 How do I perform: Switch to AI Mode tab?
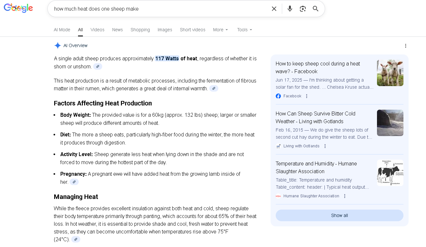62,30
